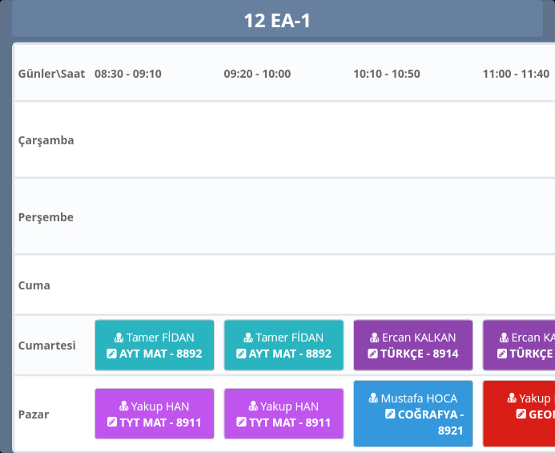Click empty Cuma cell under 09:20 - 10:00
Viewport: 555px width, 453px height.
(257, 285)
